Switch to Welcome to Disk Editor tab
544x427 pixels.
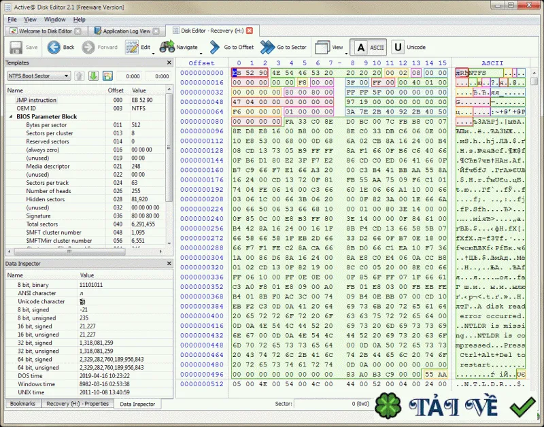pos(46,31)
